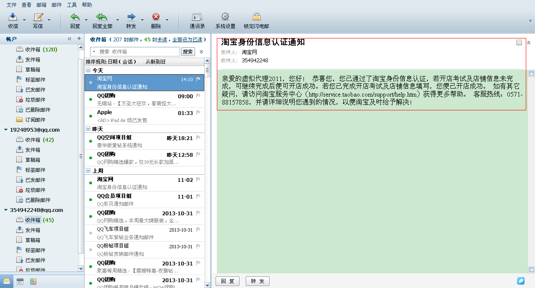Click 回 复 button below message
The height and width of the screenshot is (288, 535).
coord(227,281)
